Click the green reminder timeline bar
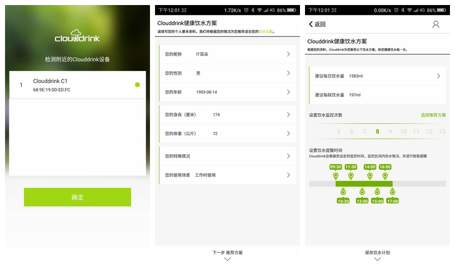This screenshot has width=455, height=268. coord(364,184)
